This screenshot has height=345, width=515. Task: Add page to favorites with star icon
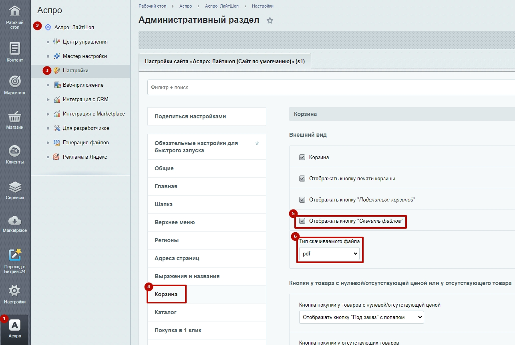click(x=270, y=20)
